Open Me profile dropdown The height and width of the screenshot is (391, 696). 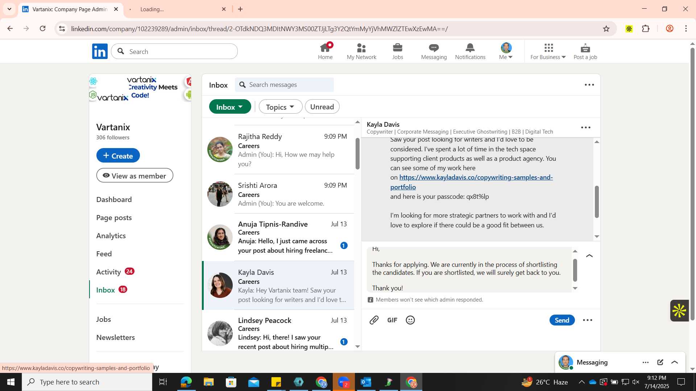click(506, 51)
